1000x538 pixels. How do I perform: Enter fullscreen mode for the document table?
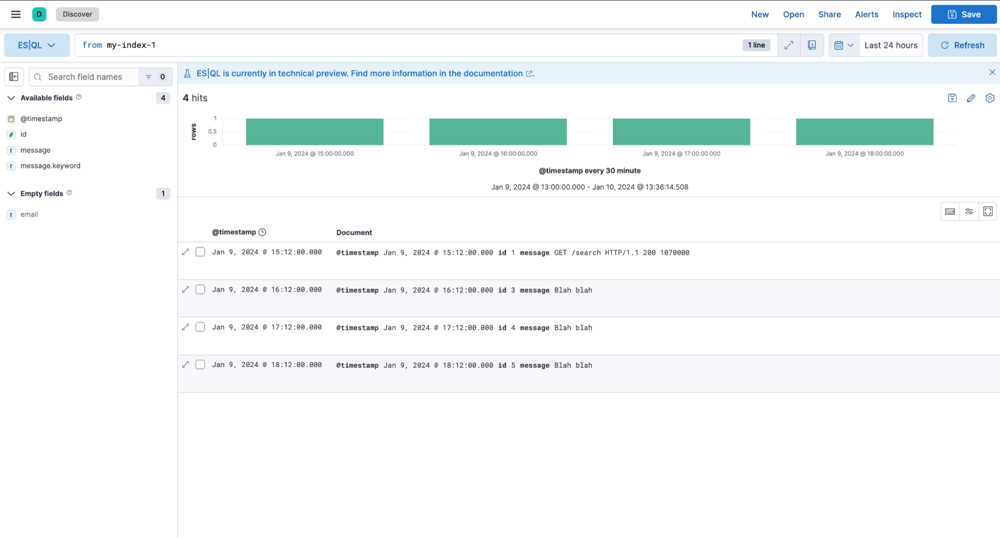pos(987,210)
